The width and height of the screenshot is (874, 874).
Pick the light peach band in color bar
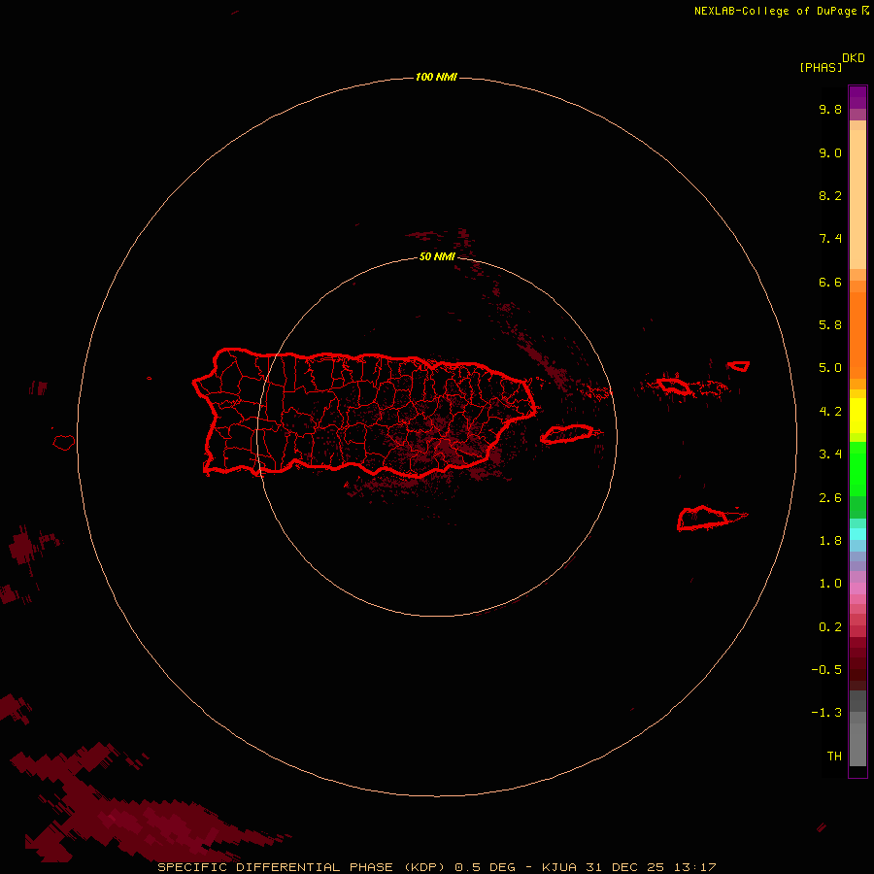(x=857, y=199)
